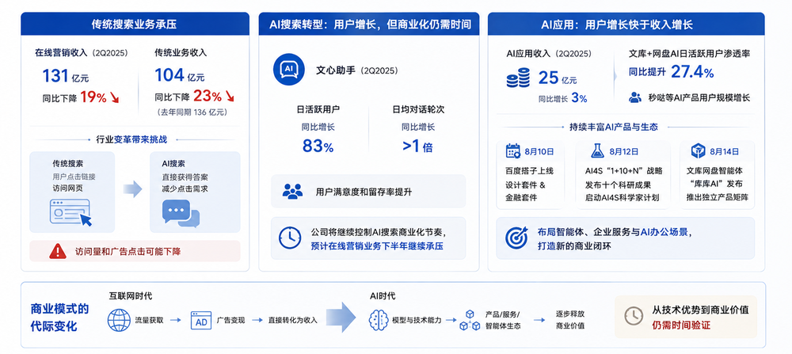Viewport: 792px width, 354px height.
Task: Click the cube icon next to 8月14日
Action: click(698, 151)
